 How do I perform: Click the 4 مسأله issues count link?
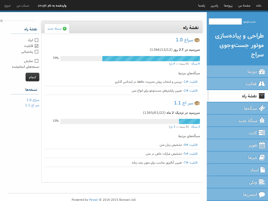point(195,64)
